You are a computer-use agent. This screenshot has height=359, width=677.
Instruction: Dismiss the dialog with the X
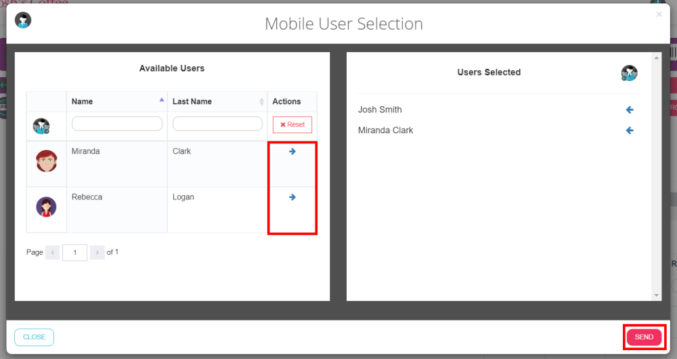pyautogui.click(x=659, y=14)
